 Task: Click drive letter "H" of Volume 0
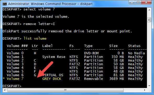pyautogui.click(x=35, y=53)
